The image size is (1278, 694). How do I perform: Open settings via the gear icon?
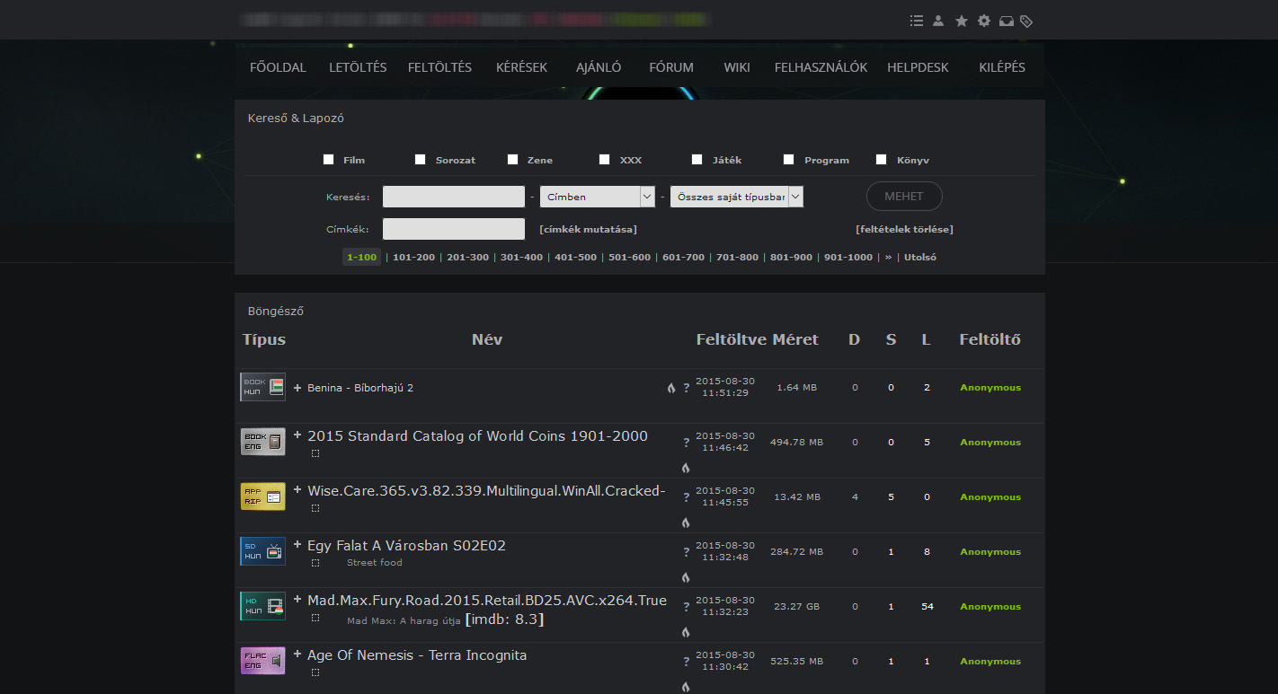984,21
